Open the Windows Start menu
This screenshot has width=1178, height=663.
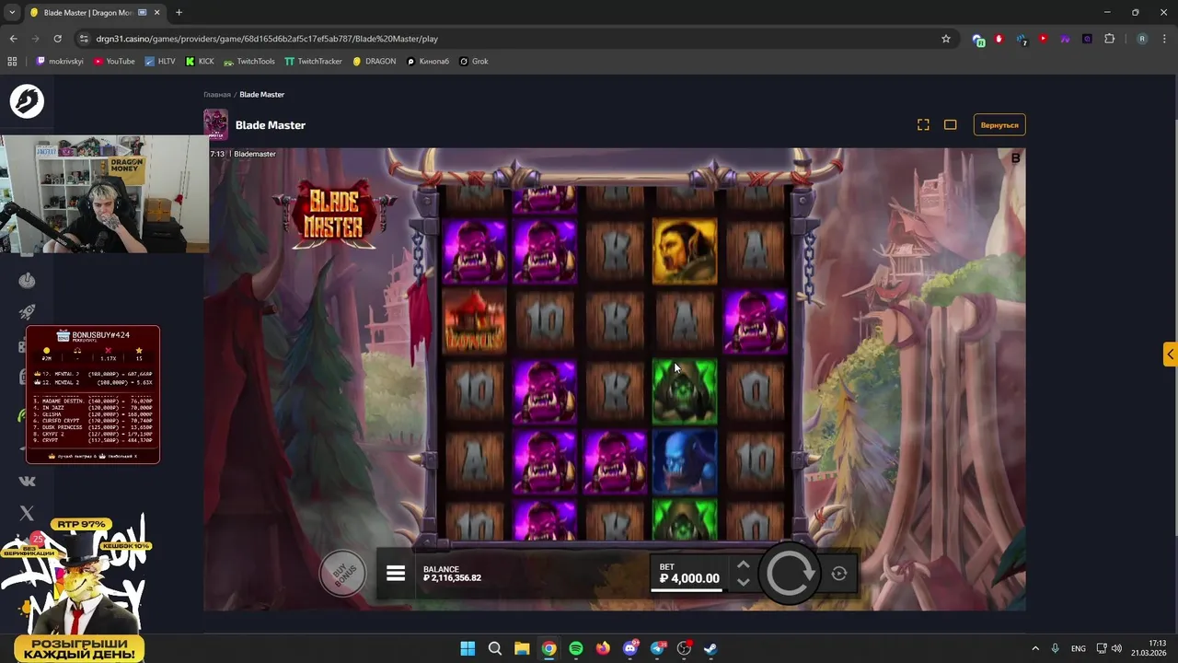coord(468,648)
